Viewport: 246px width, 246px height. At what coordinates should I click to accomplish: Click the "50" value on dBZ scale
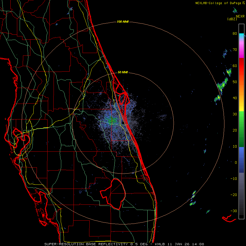tap(235, 82)
